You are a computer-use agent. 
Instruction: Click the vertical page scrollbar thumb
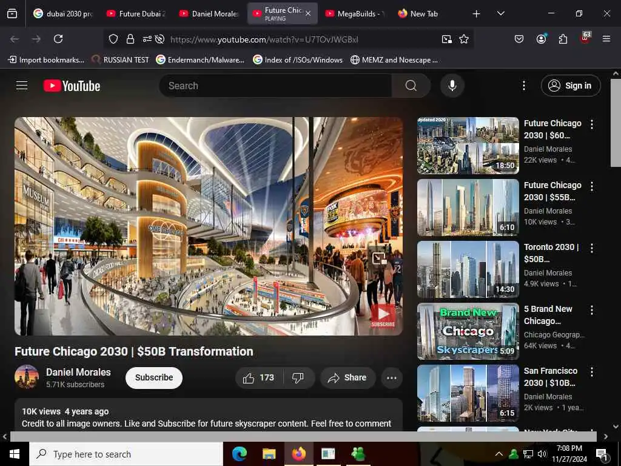(x=616, y=123)
